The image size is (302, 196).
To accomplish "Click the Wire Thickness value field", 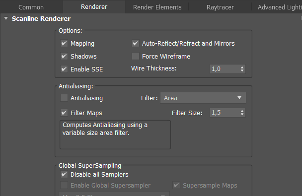I will 225,69.
